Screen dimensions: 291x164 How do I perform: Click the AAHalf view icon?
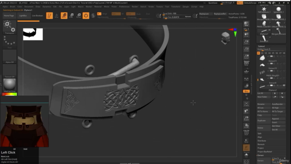(246, 56)
